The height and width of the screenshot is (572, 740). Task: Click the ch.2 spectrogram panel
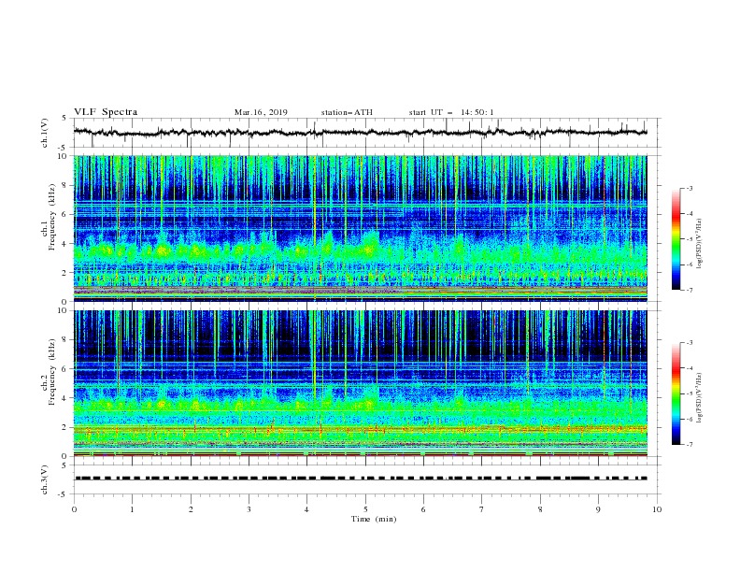(x=360, y=383)
